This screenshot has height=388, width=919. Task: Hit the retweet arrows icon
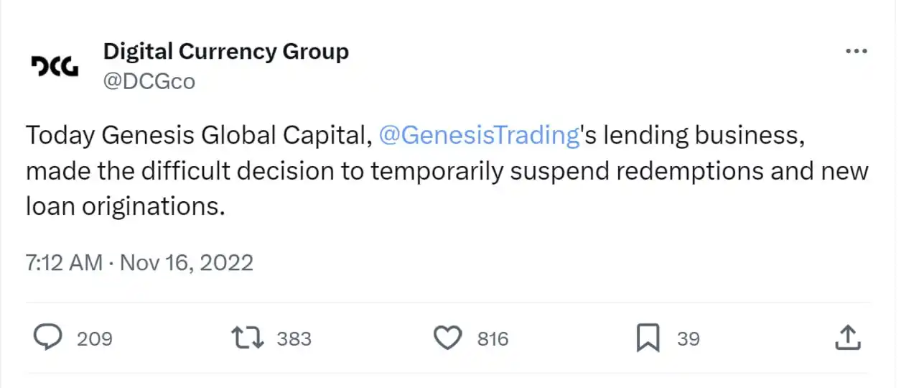click(247, 338)
